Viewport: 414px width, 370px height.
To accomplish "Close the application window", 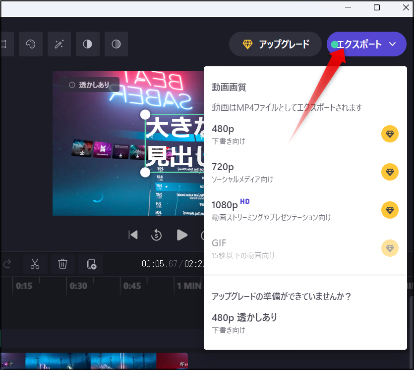I will (406, 7).
